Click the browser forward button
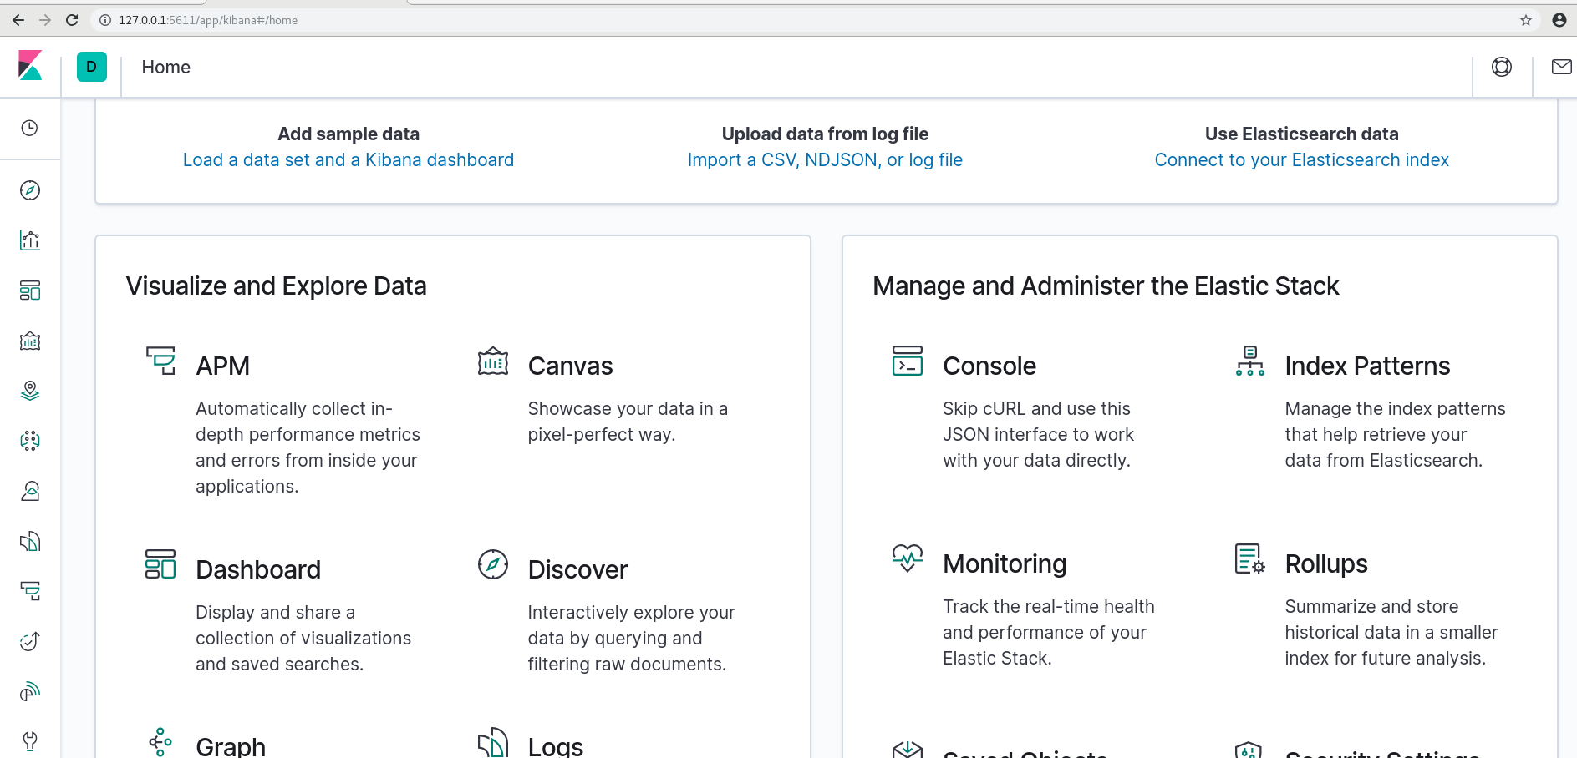 point(45,20)
